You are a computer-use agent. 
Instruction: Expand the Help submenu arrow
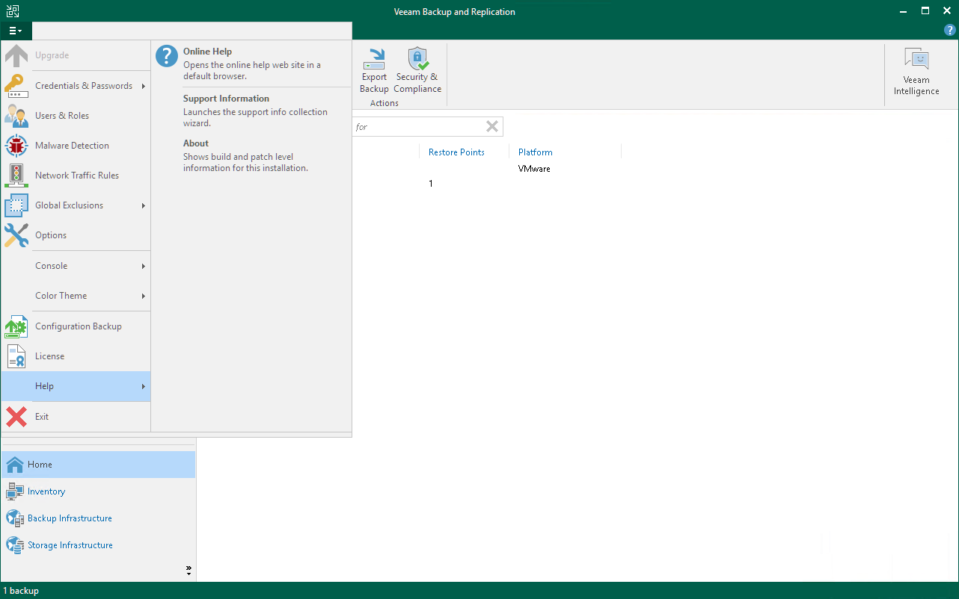coord(143,386)
